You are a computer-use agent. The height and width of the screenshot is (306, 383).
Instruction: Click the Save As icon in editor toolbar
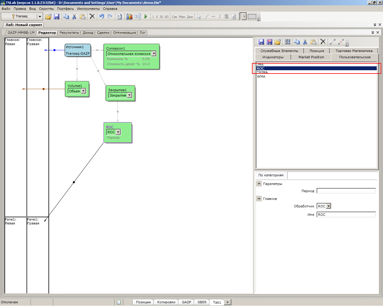(x=270, y=42)
